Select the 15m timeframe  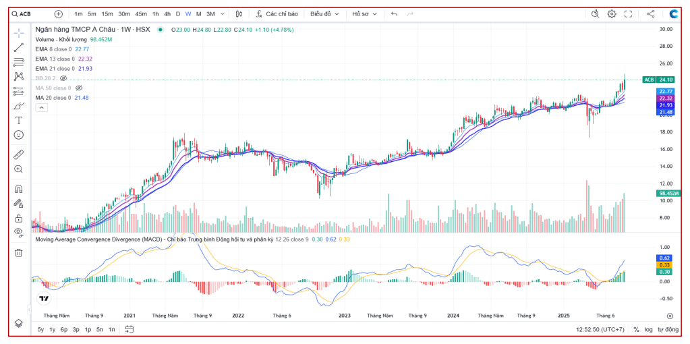(107, 13)
